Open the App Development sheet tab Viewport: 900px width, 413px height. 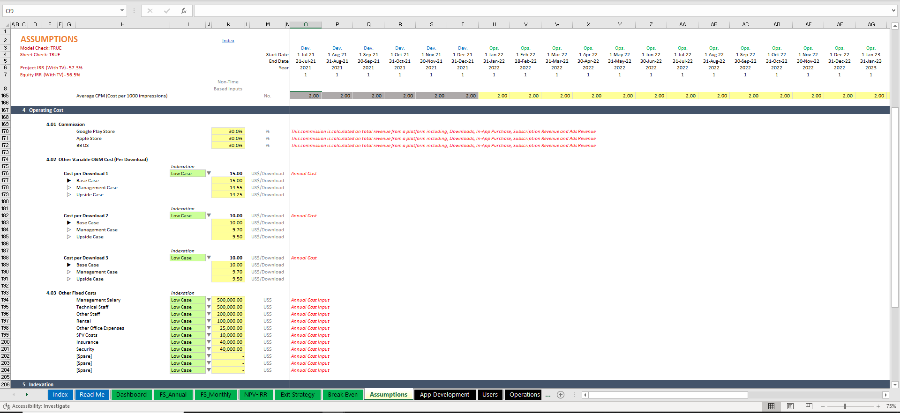pyautogui.click(x=444, y=395)
